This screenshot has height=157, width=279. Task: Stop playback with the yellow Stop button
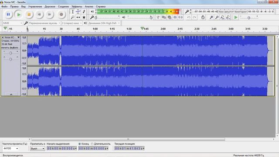pos(29,14)
